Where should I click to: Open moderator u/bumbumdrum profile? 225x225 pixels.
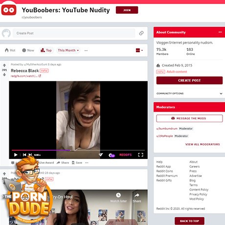(x=167, y=129)
